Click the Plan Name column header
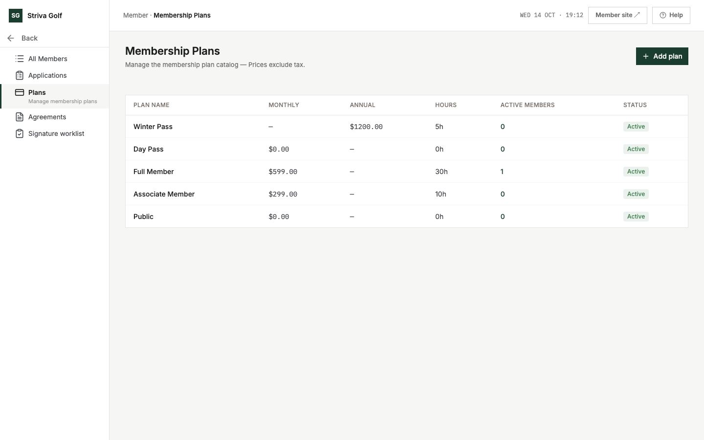Image resolution: width=704 pixels, height=440 pixels. pyautogui.click(x=152, y=105)
